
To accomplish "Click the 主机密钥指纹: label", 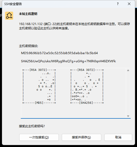I will pyautogui.click(x=28, y=46).
